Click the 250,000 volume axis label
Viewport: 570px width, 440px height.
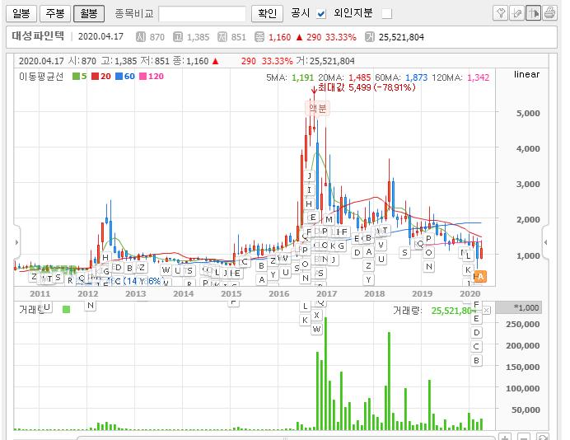(523, 324)
